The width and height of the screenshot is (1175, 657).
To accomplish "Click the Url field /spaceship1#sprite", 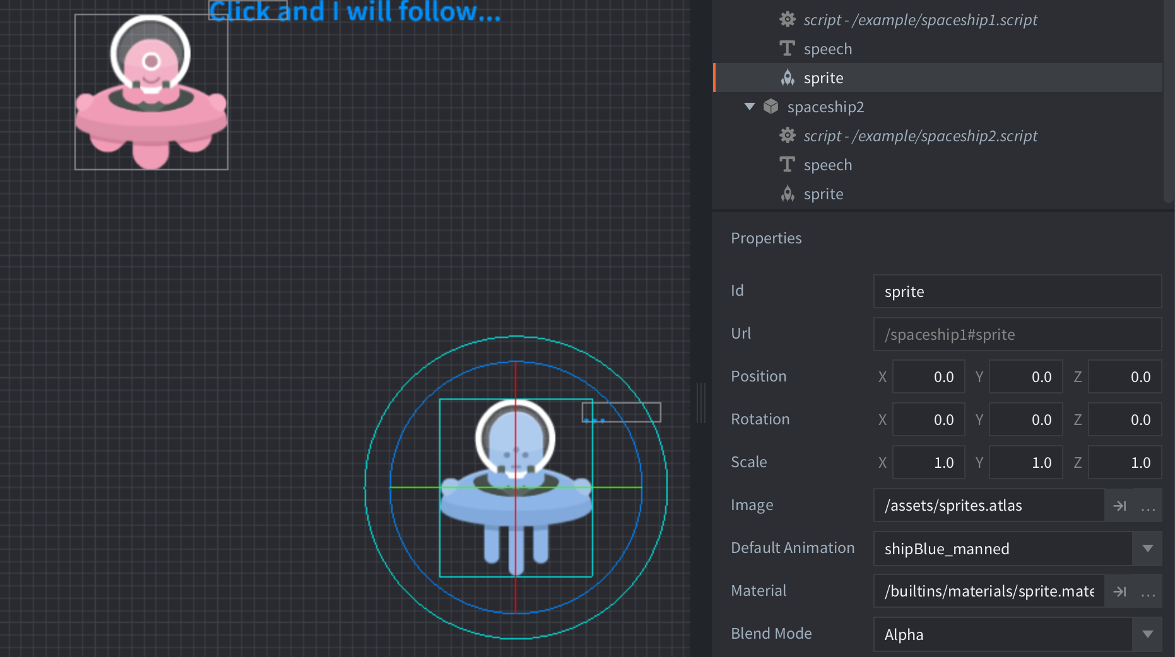I will click(x=1017, y=334).
